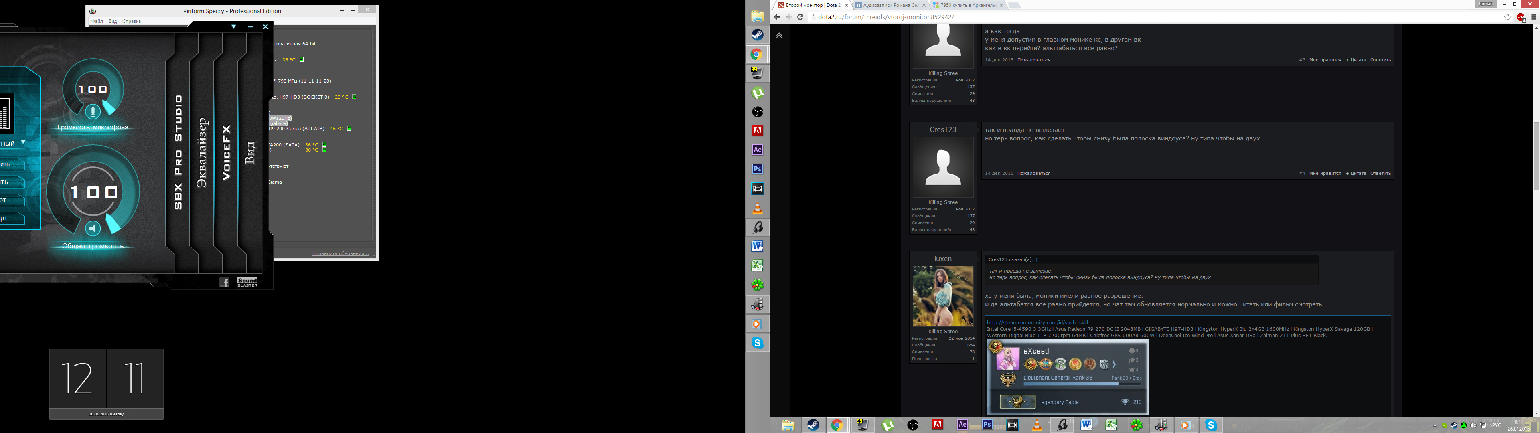The height and width of the screenshot is (433, 1540).
Task: Select the Второй монитор Dota 2 Chrome tab
Action: [813, 5]
